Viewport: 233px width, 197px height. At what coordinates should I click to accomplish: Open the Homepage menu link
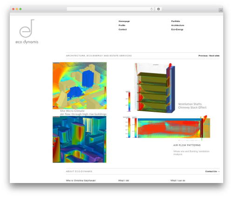(124, 21)
